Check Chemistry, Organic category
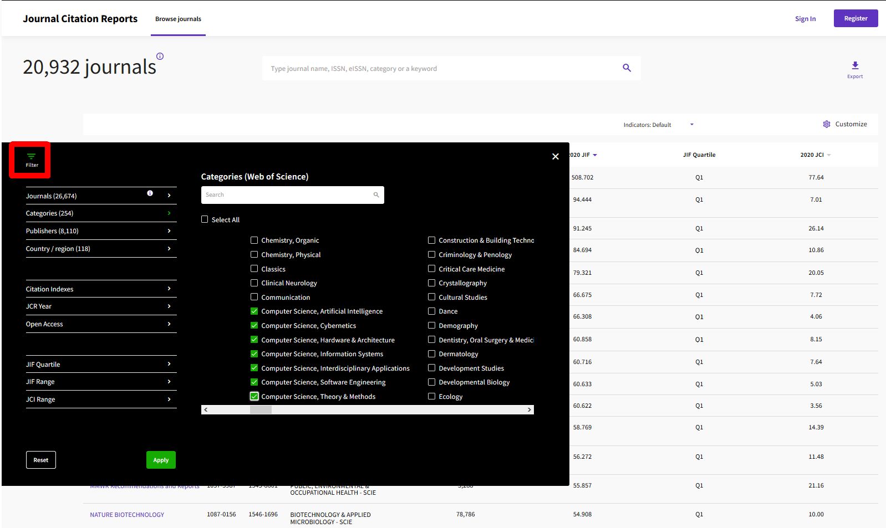 tap(254, 240)
